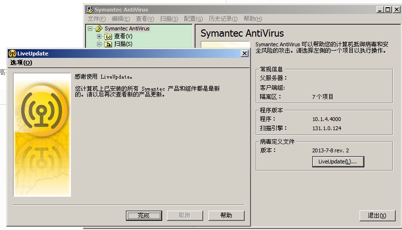Click the definitions version 2013-7-8 rev. 2
This screenshot has height=230, width=402.
[331, 150]
